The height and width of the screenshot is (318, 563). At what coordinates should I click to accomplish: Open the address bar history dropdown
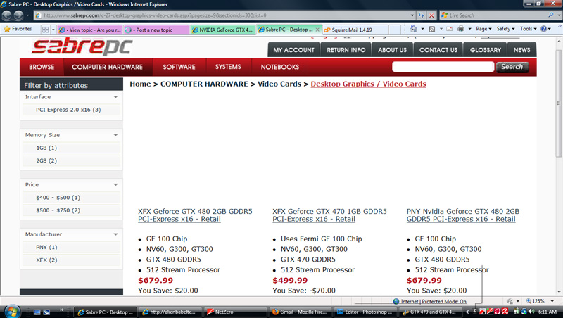click(x=412, y=15)
